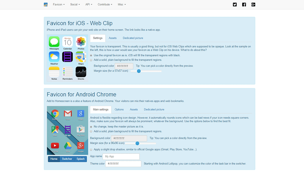Click the Splash preview button
Viewport: 304px width, 173px height.
[x=80, y=159]
